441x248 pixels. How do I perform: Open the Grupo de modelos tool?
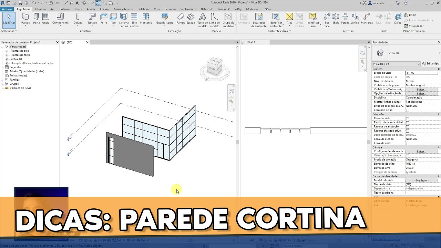[x=228, y=20]
